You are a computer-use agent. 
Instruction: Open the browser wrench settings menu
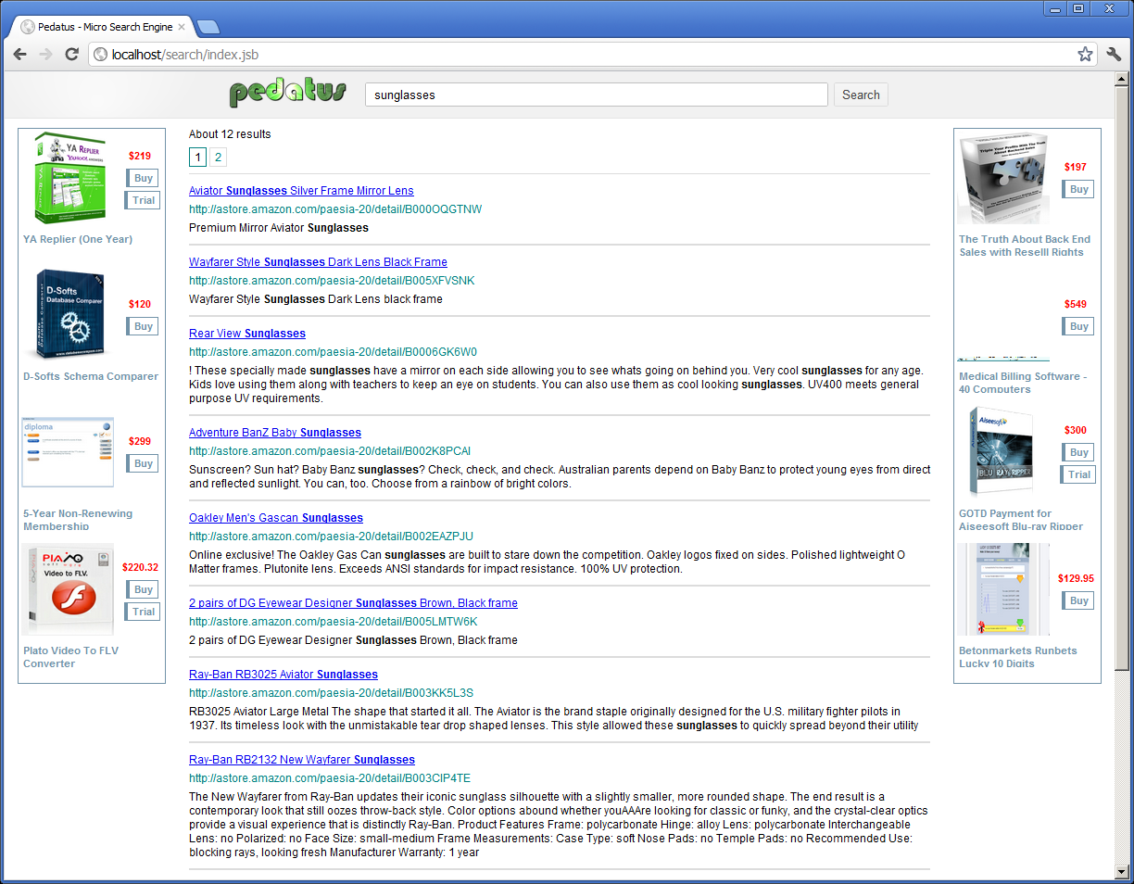tap(1114, 55)
